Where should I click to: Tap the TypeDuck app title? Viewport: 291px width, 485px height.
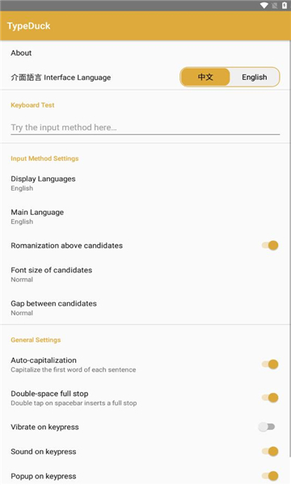(29, 26)
